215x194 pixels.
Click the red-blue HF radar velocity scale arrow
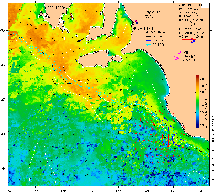tap(189, 40)
